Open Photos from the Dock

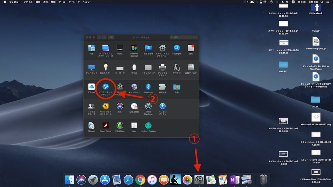click(x=187, y=180)
